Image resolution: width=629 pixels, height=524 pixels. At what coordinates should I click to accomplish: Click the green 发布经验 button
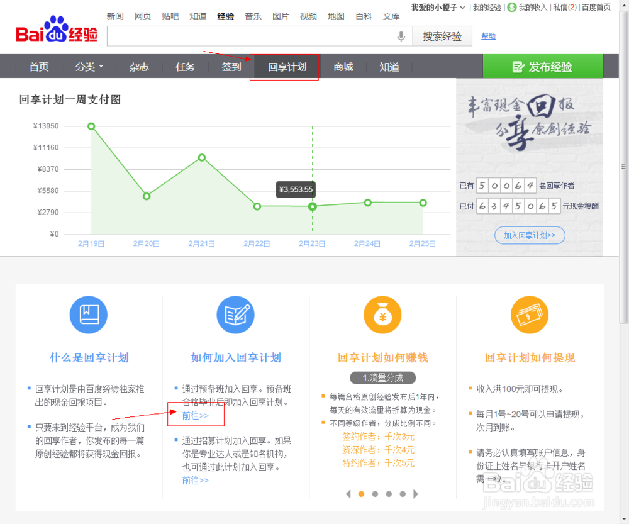[x=543, y=66]
